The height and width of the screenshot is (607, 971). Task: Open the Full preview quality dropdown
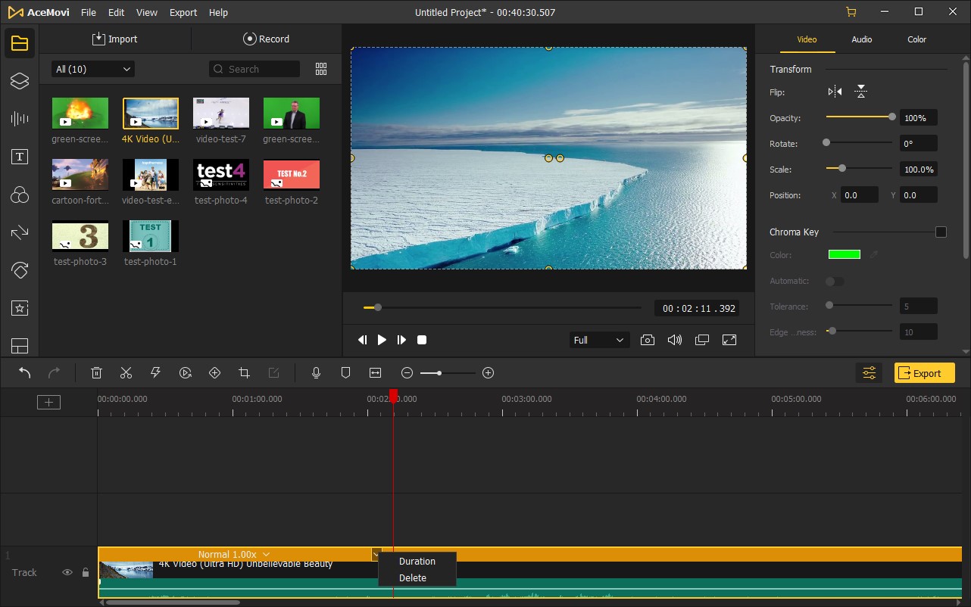click(598, 341)
